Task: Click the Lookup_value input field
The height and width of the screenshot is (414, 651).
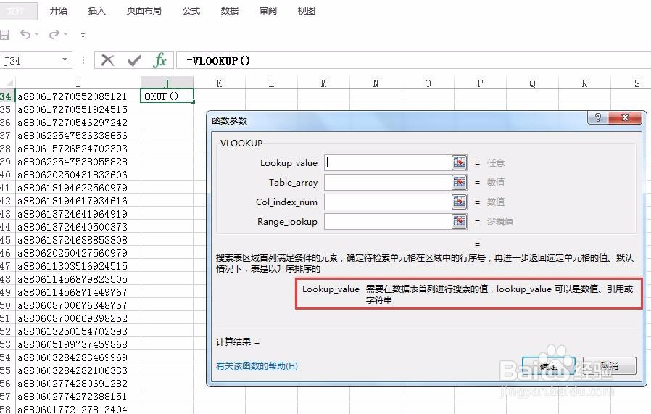Action: coord(387,162)
